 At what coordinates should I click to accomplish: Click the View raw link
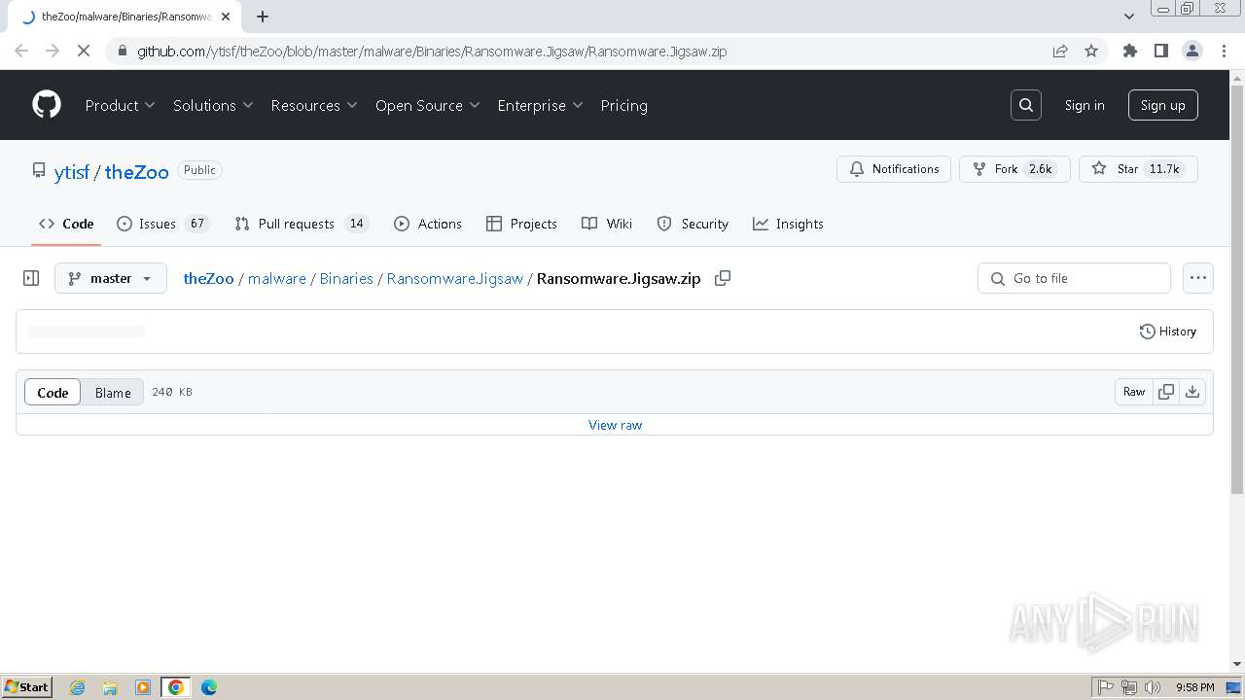tap(615, 425)
